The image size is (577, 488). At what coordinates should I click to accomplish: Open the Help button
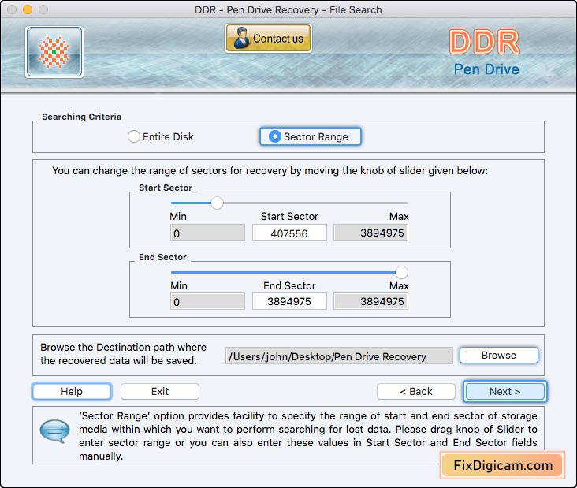72,391
